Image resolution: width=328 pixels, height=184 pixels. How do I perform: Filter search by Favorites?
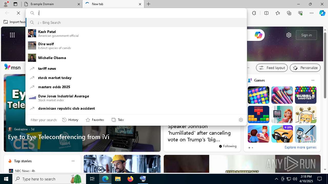coord(95,120)
